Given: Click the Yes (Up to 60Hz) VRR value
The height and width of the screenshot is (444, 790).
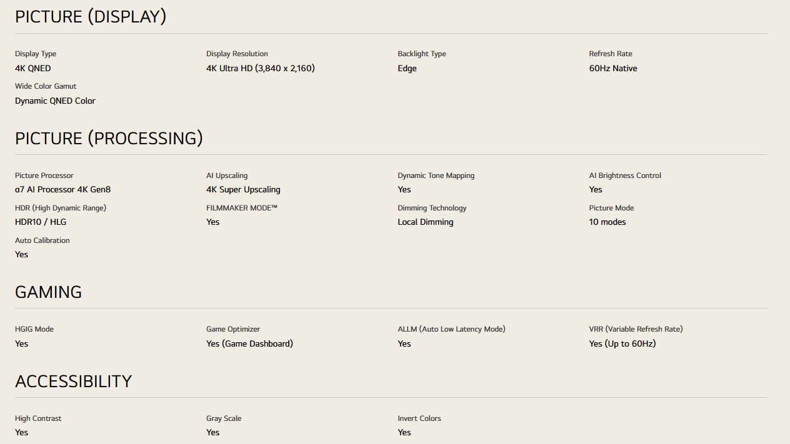Looking at the screenshot, I should point(622,343).
